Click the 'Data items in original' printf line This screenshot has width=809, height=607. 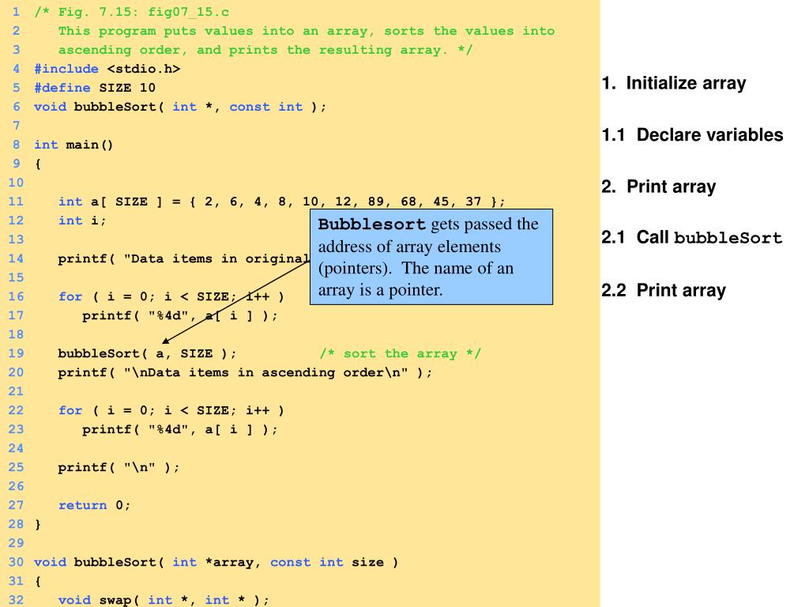click(183, 258)
